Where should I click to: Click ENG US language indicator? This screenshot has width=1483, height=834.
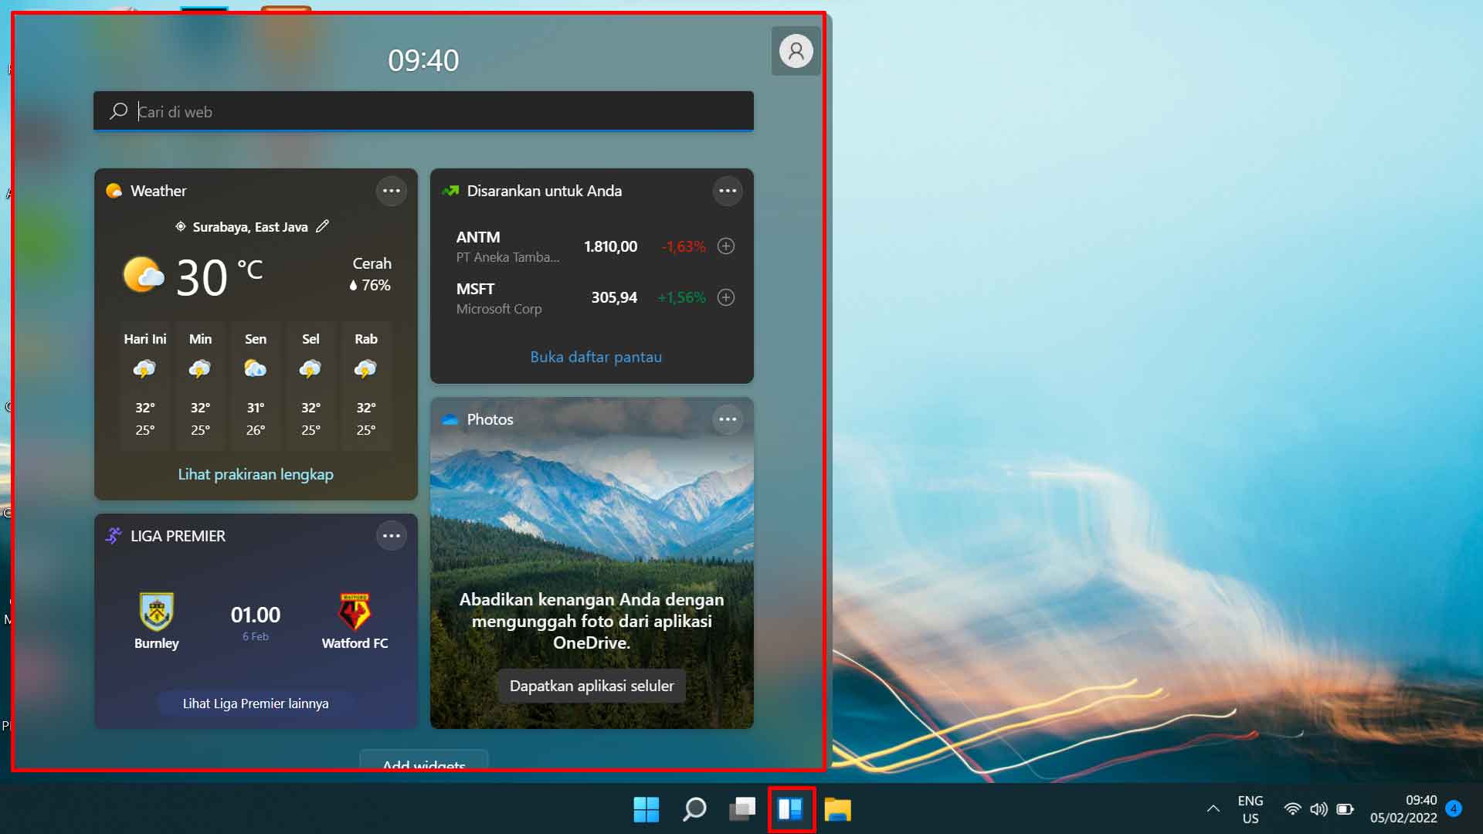click(1251, 809)
